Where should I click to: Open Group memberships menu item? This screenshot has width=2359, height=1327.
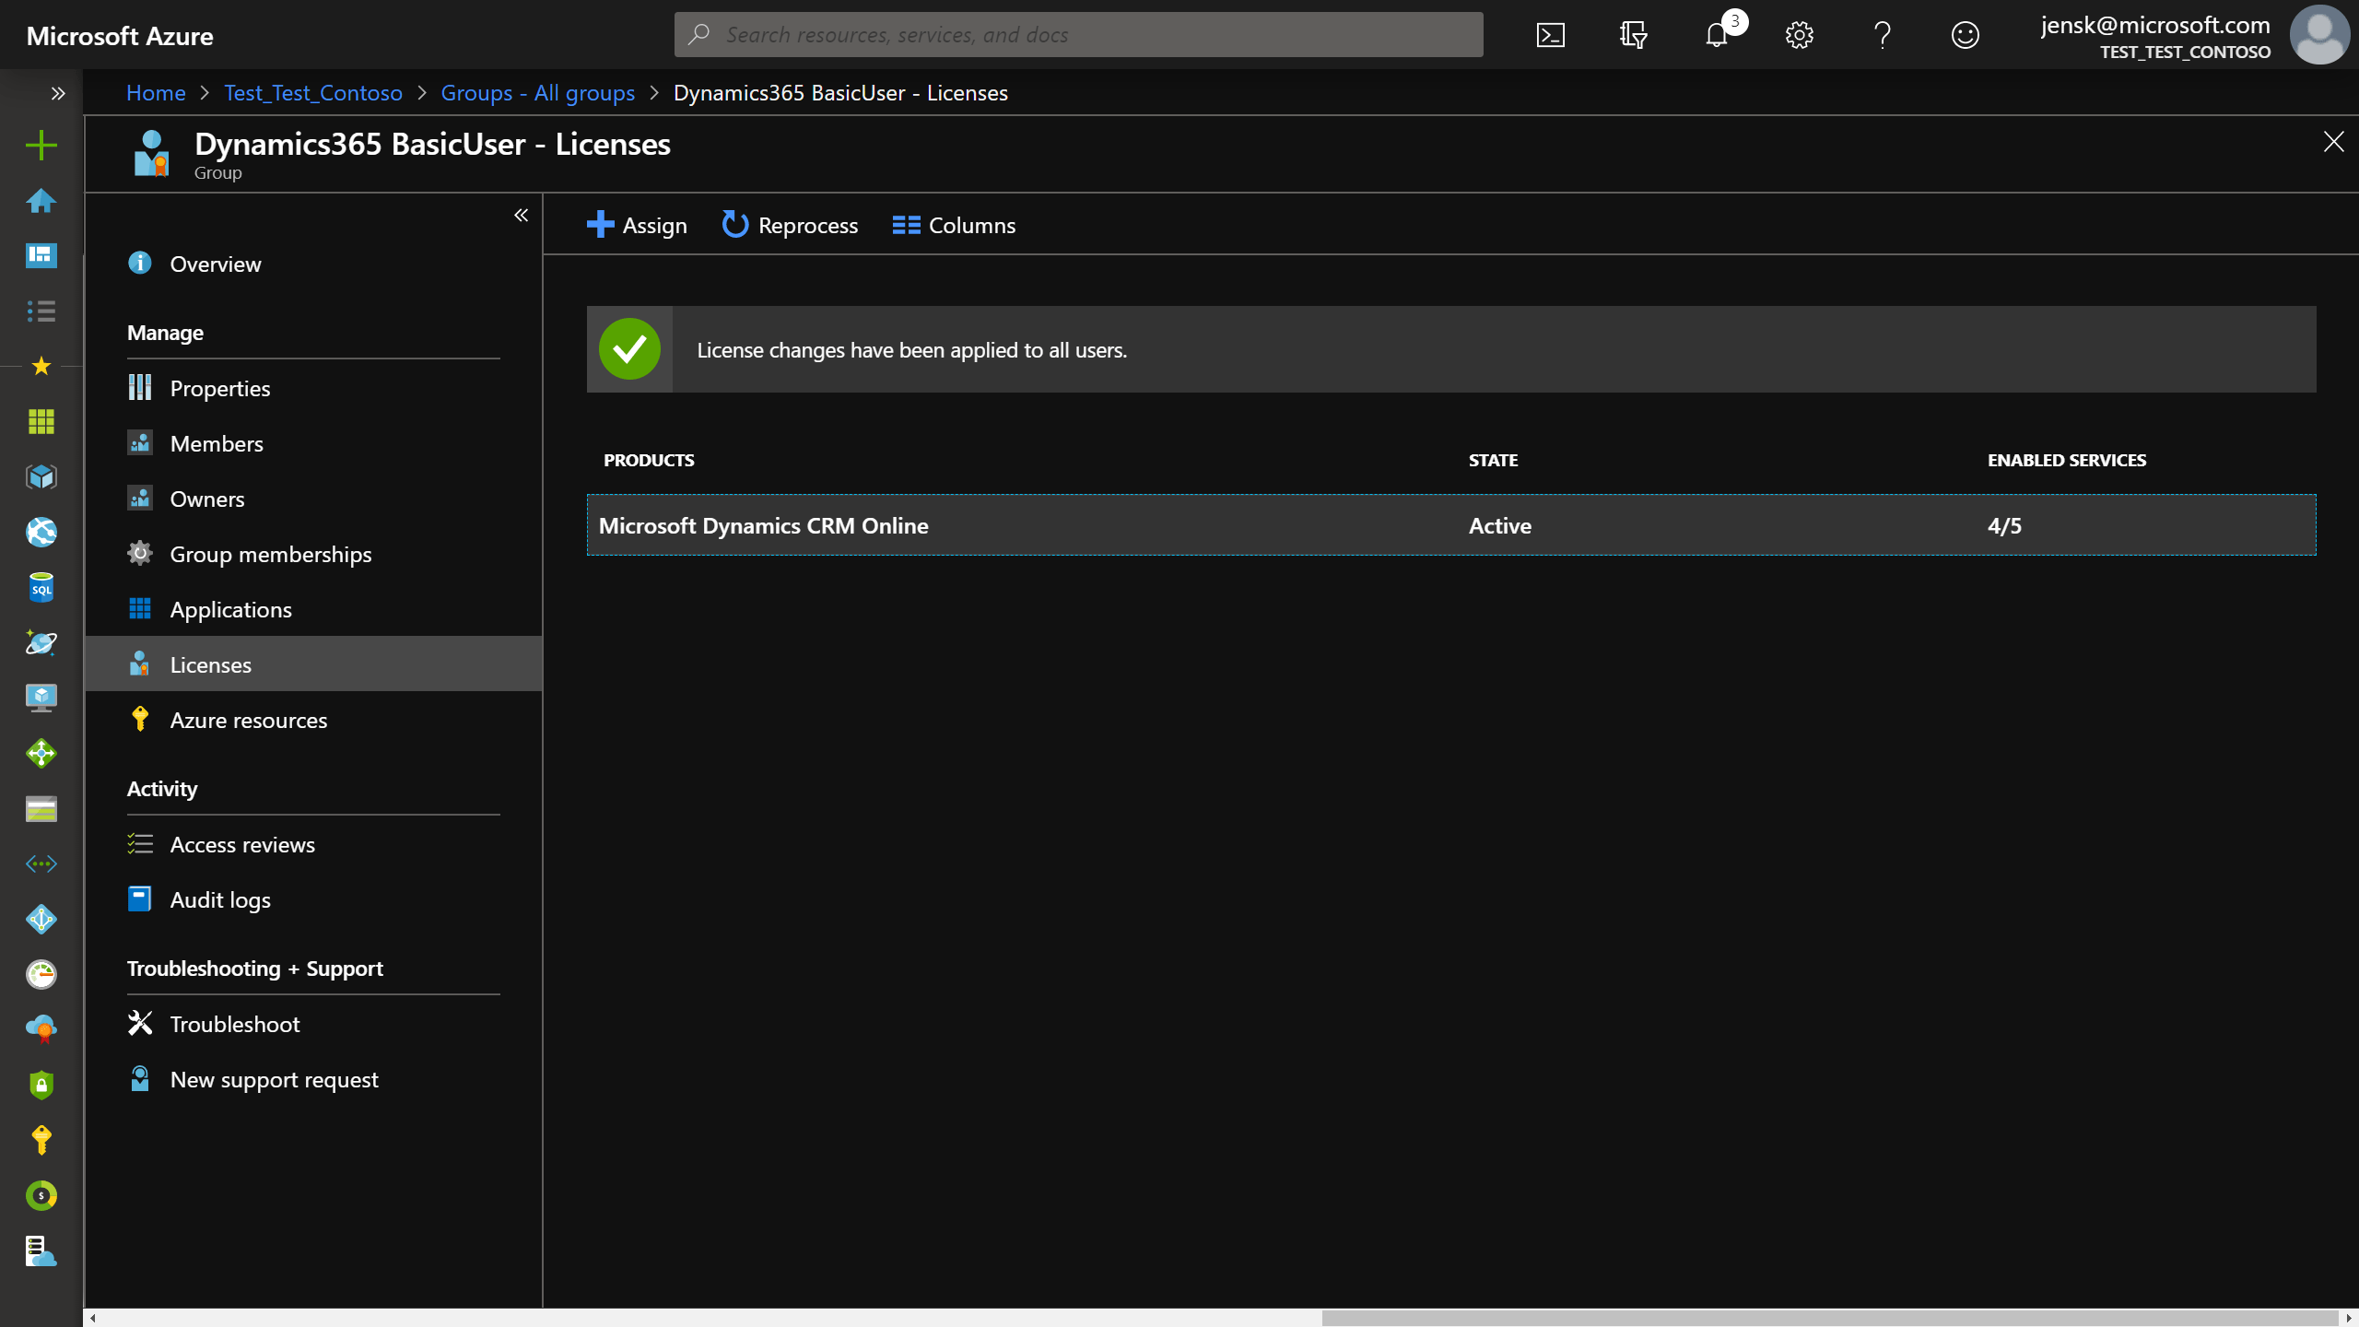point(313,554)
